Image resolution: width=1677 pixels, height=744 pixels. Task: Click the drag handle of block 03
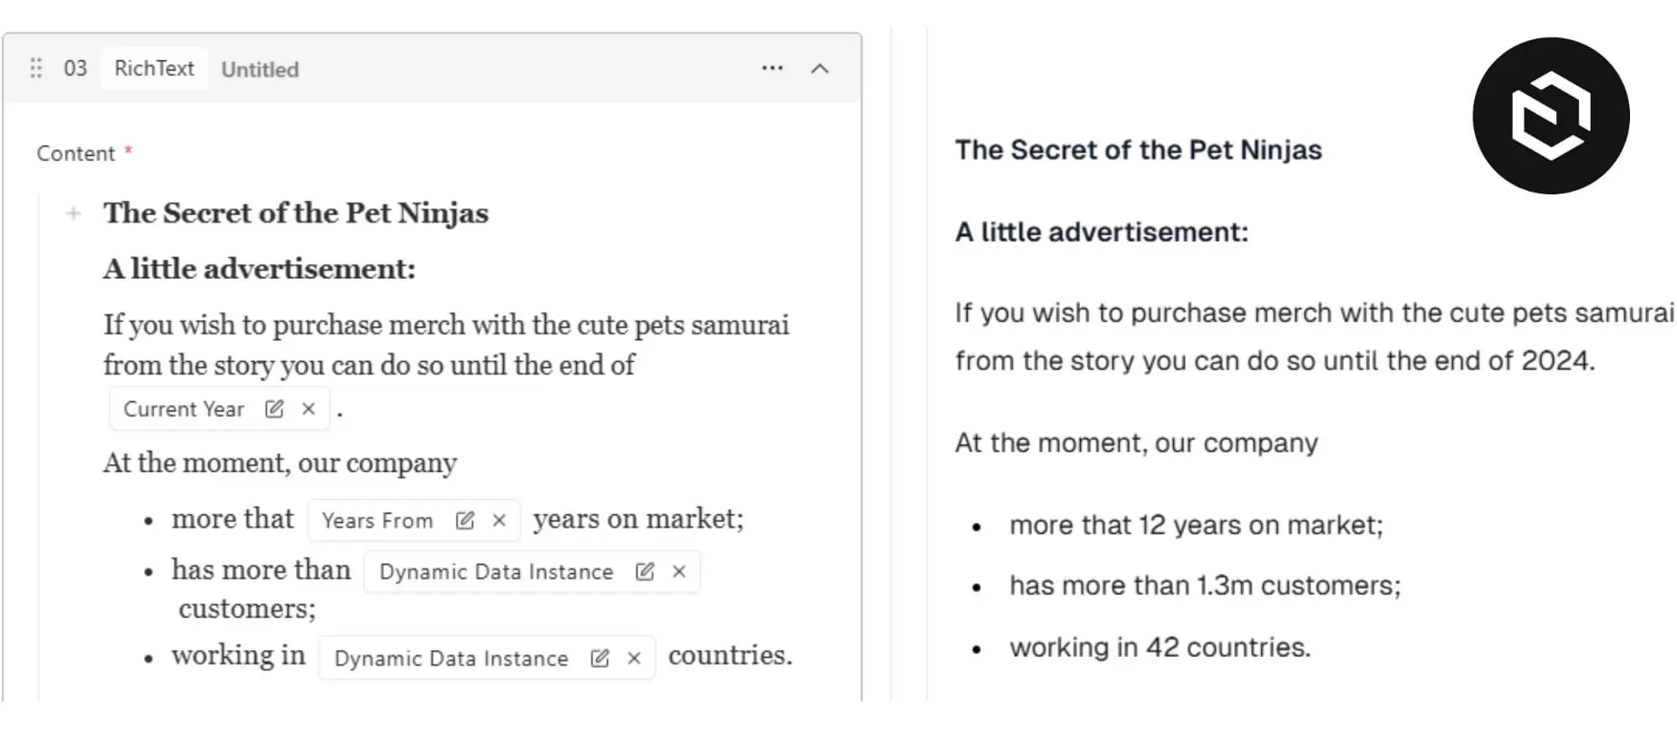point(35,68)
